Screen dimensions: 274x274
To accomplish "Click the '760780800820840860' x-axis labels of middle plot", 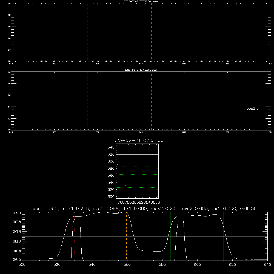I will tap(139, 202).
